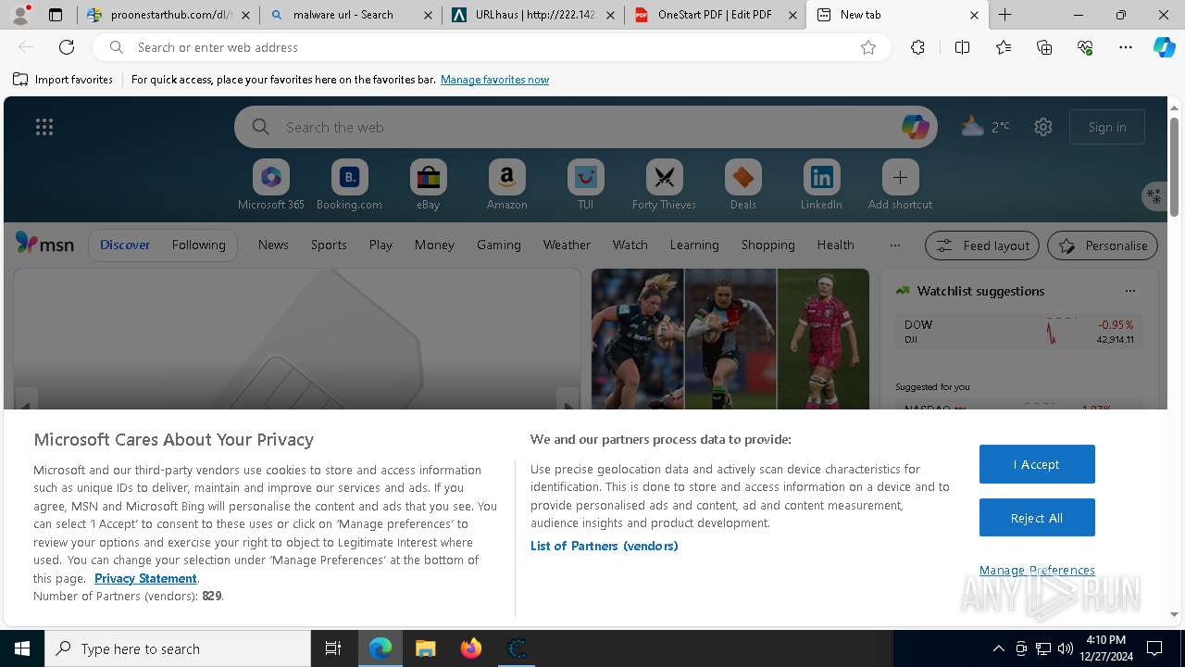Image resolution: width=1185 pixels, height=667 pixels.
Task: Switch to the malware url - Search tab
Action: click(350, 15)
